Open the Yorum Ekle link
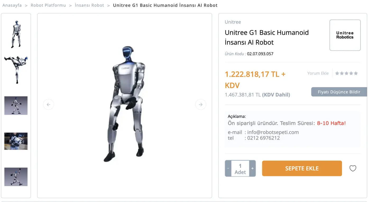This screenshot has height=202, width=370. tap(318, 73)
